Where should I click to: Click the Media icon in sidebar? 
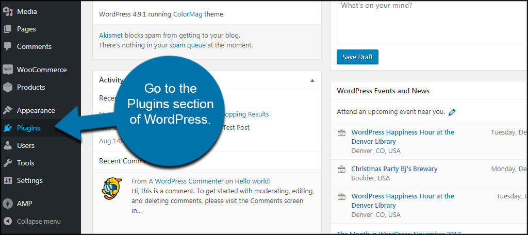tap(8, 11)
